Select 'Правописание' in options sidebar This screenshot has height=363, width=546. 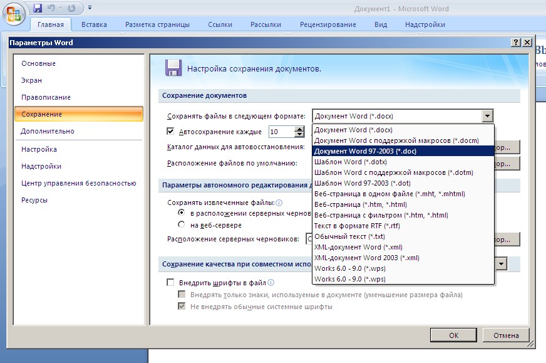click(x=79, y=97)
